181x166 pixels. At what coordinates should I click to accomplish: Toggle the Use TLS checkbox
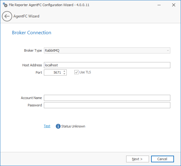(76, 72)
